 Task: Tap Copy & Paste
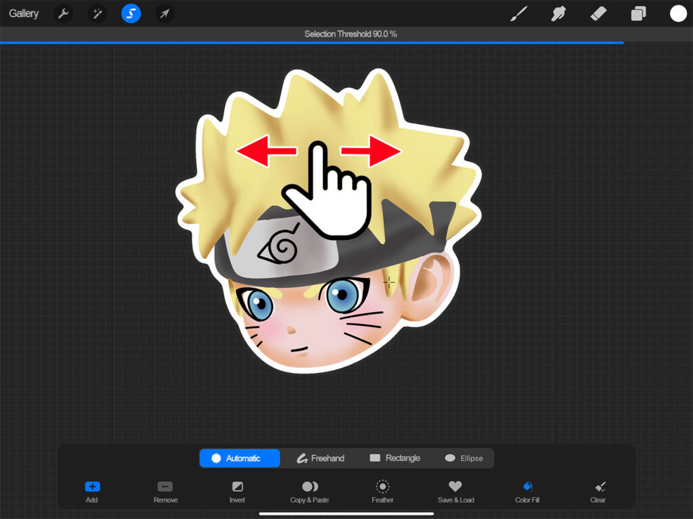tap(309, 491)
